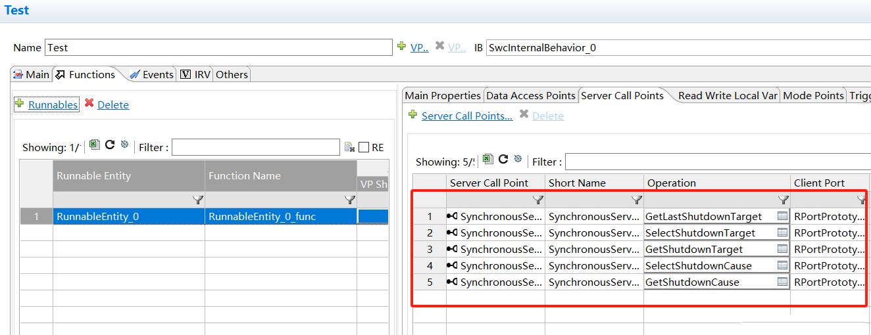The height and width of the screenshot is (335, 871).
Task: Click the red X icon next to Delete
Action: click(89, 103)
